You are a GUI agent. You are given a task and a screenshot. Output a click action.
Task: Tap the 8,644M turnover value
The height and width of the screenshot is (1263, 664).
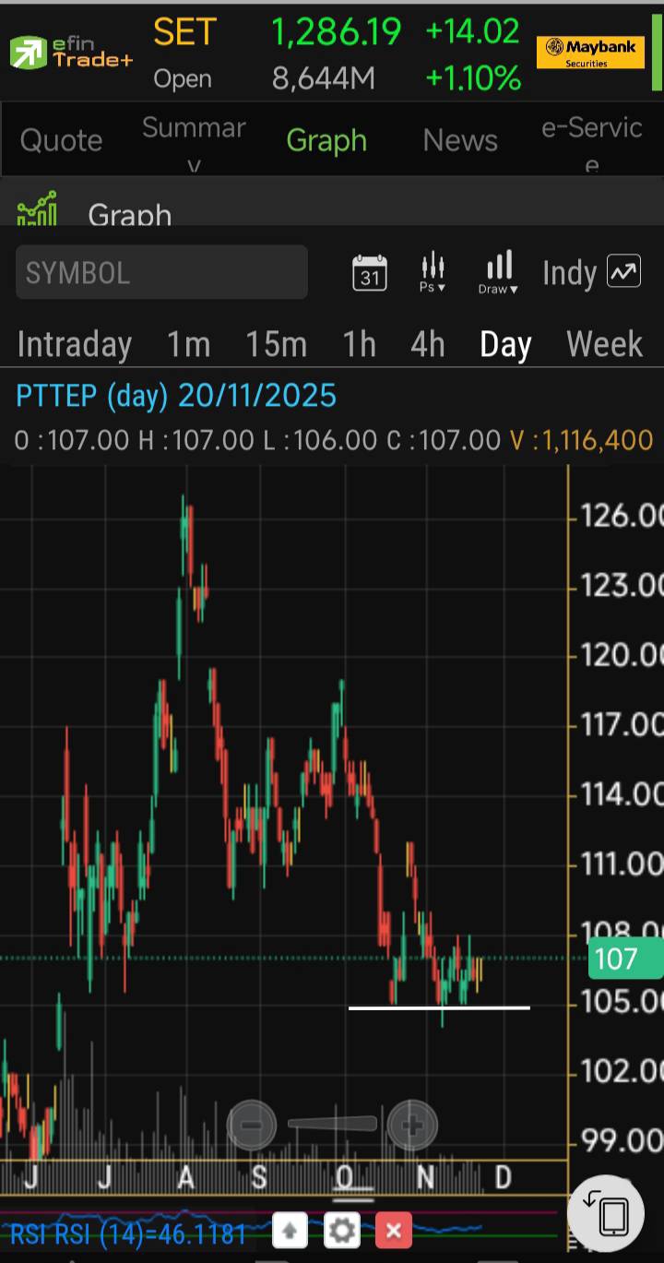(x=324, y=78)
